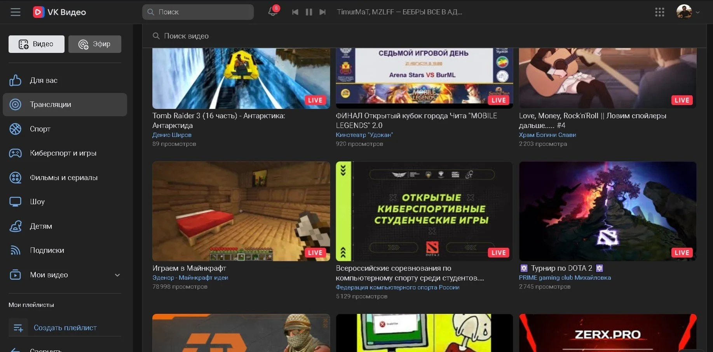Click the top Поиск search field

(x=198, y=12)
